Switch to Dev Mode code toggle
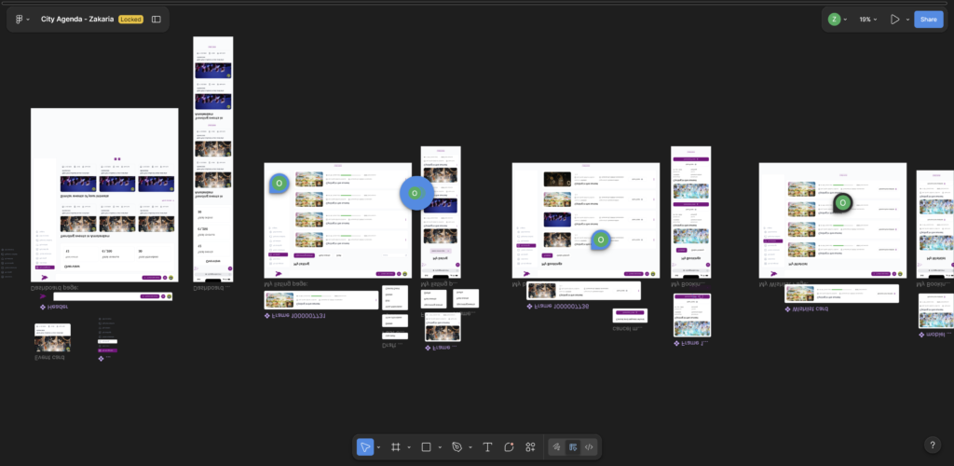This screenshot has width=954, height=466. 589,447
